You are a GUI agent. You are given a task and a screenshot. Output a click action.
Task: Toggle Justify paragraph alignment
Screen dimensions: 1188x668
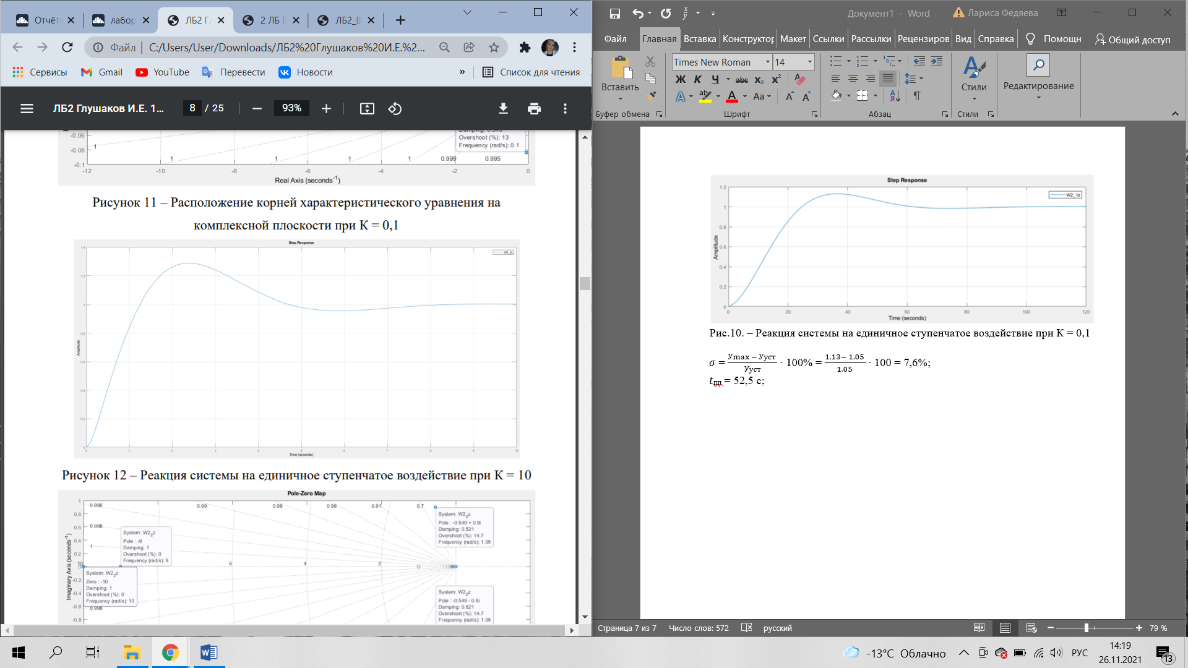[x=887, y=79]
